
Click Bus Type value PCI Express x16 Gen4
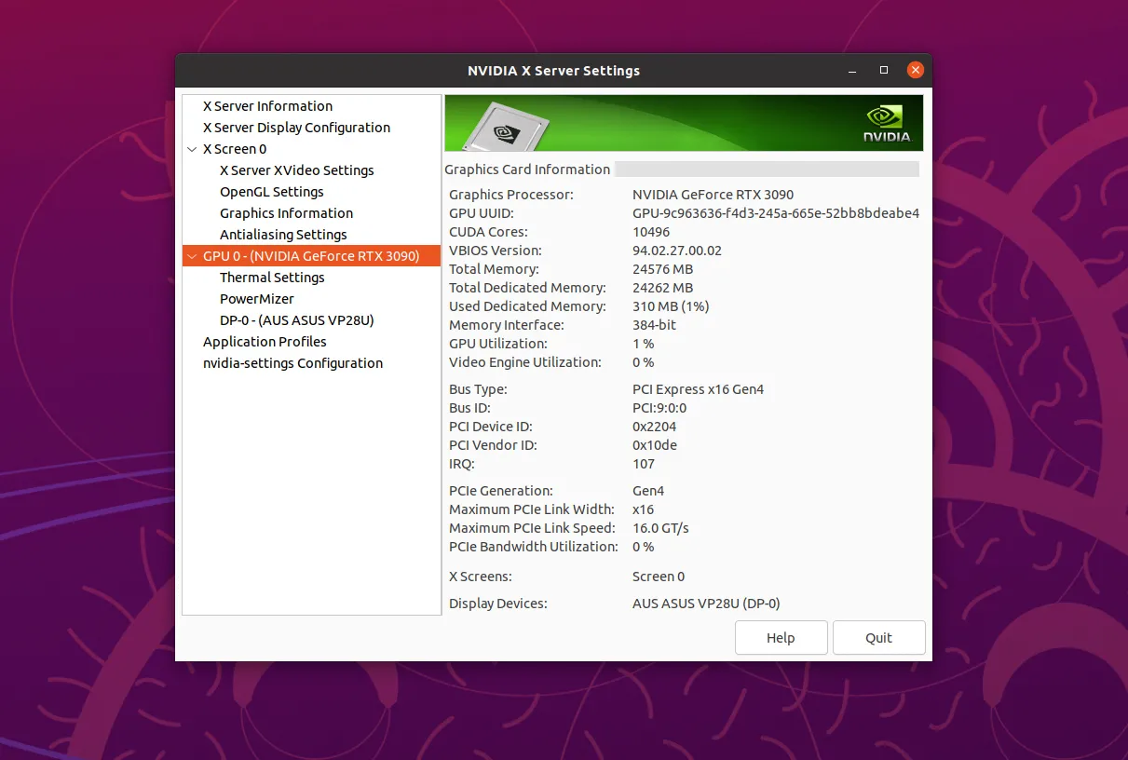click(698, 389)
